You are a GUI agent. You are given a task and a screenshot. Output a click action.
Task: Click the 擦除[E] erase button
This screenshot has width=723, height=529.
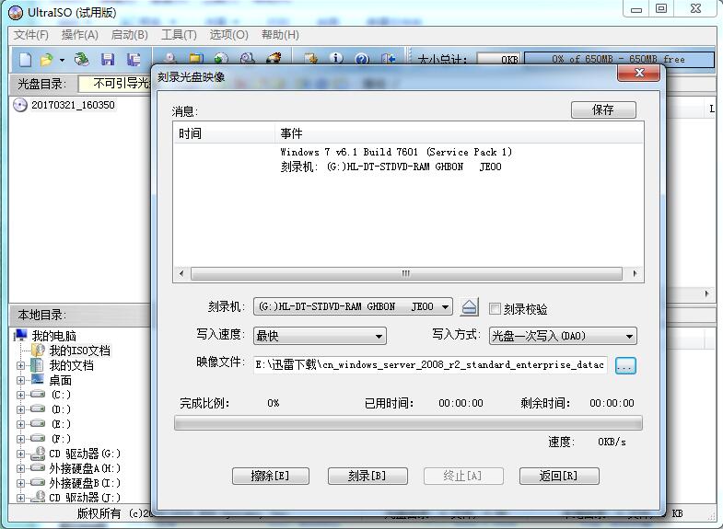(271, 476)
